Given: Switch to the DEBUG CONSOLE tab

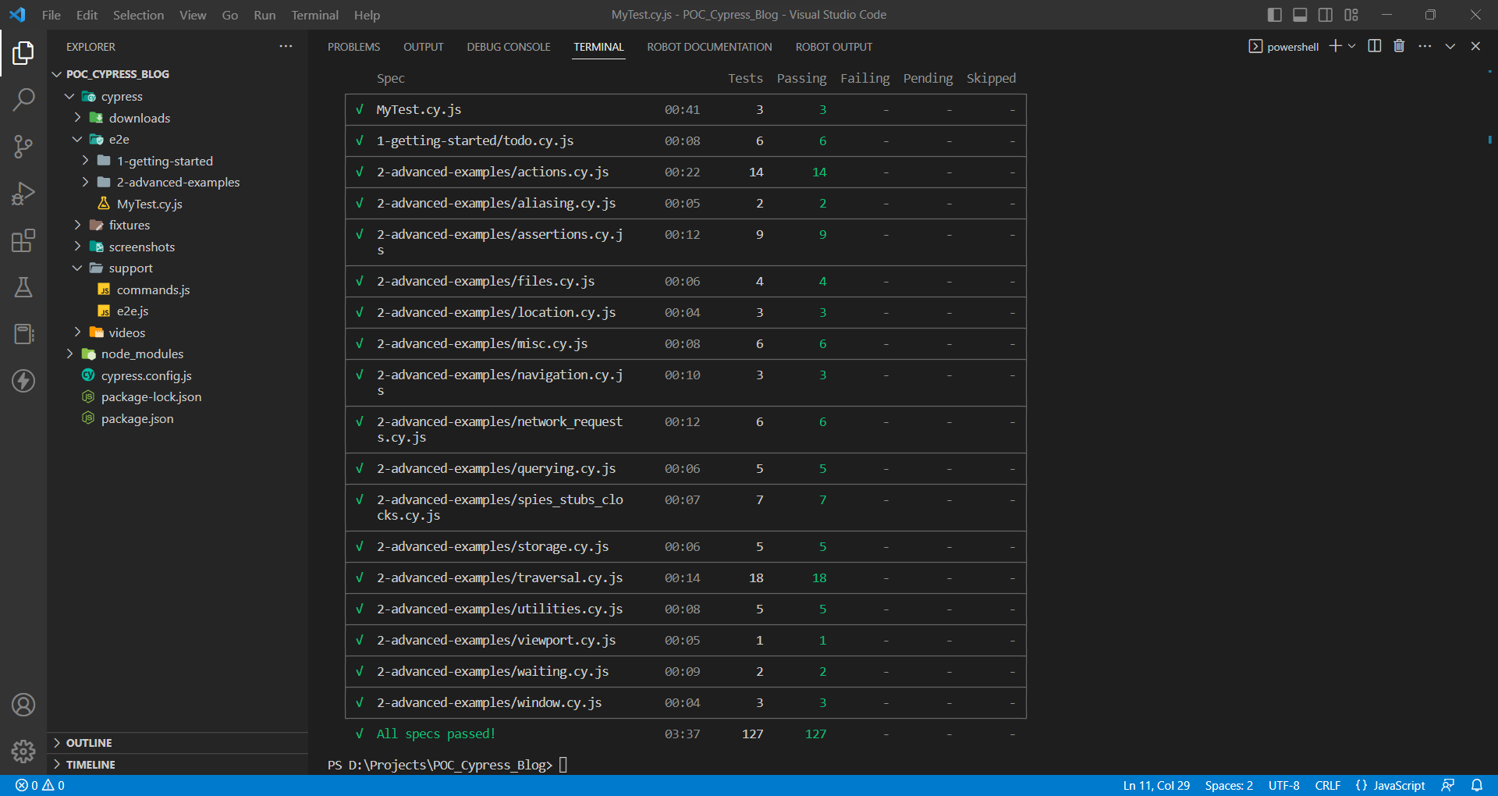Looking at the screenshot, I should 509,47.
